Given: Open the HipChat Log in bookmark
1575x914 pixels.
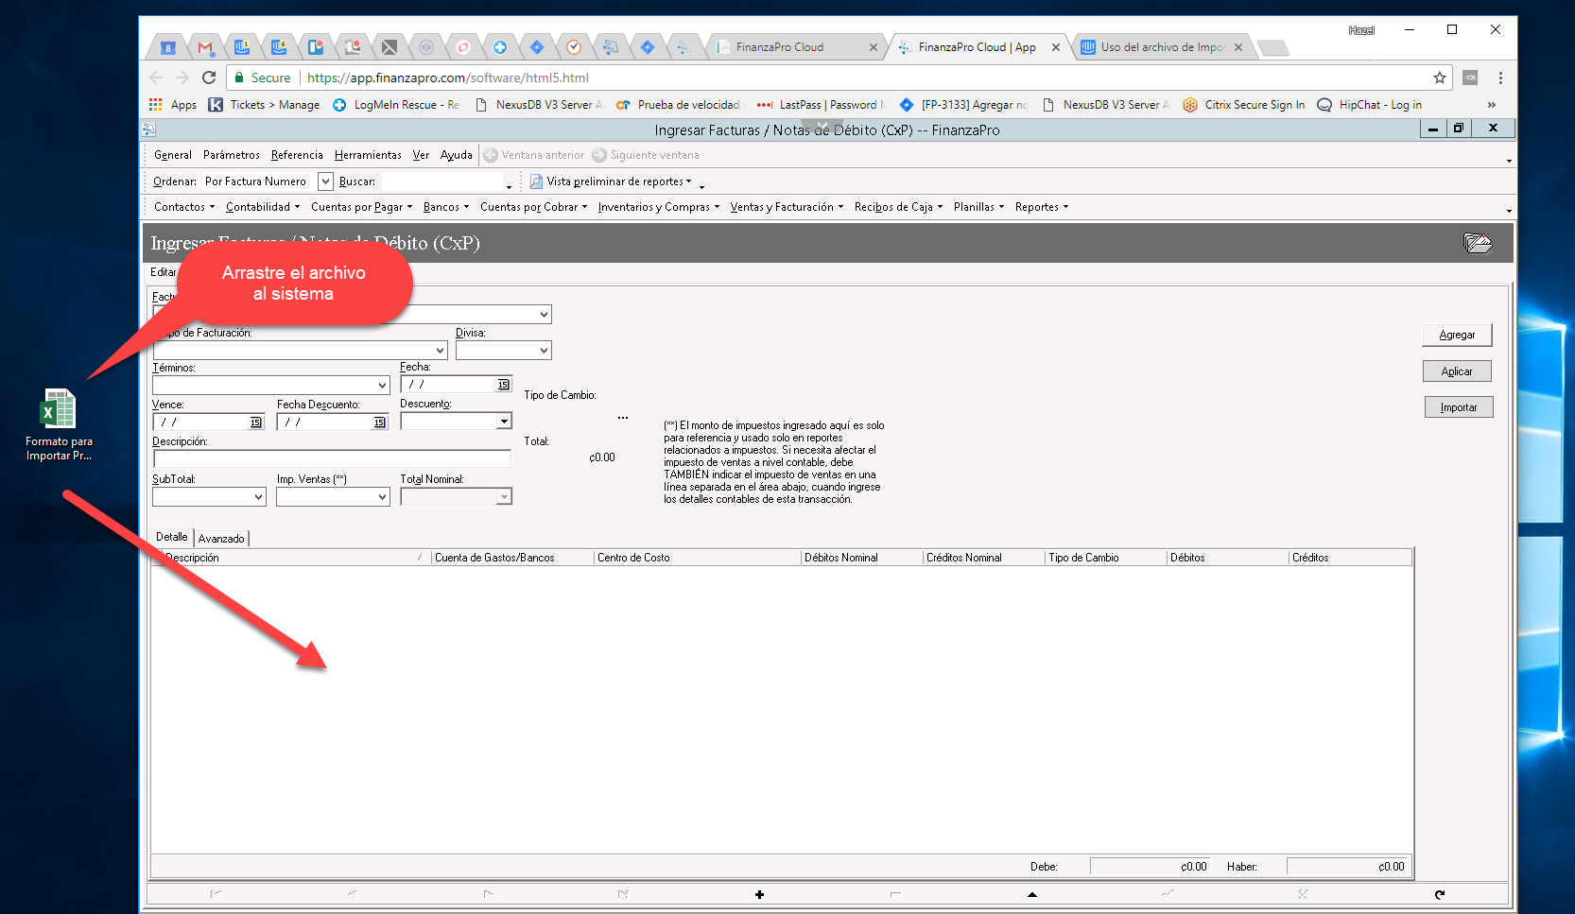Looking at the screenshot, I should 1370,105.
